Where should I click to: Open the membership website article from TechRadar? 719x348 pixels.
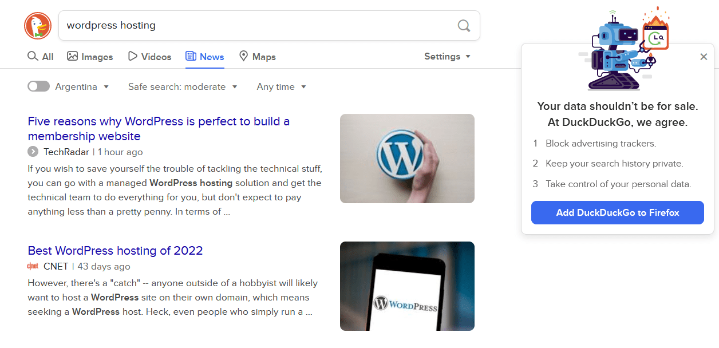coord(159,128)
